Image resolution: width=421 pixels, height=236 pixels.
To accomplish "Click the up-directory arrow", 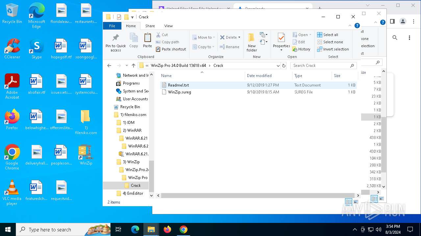I will coord(133,66).
